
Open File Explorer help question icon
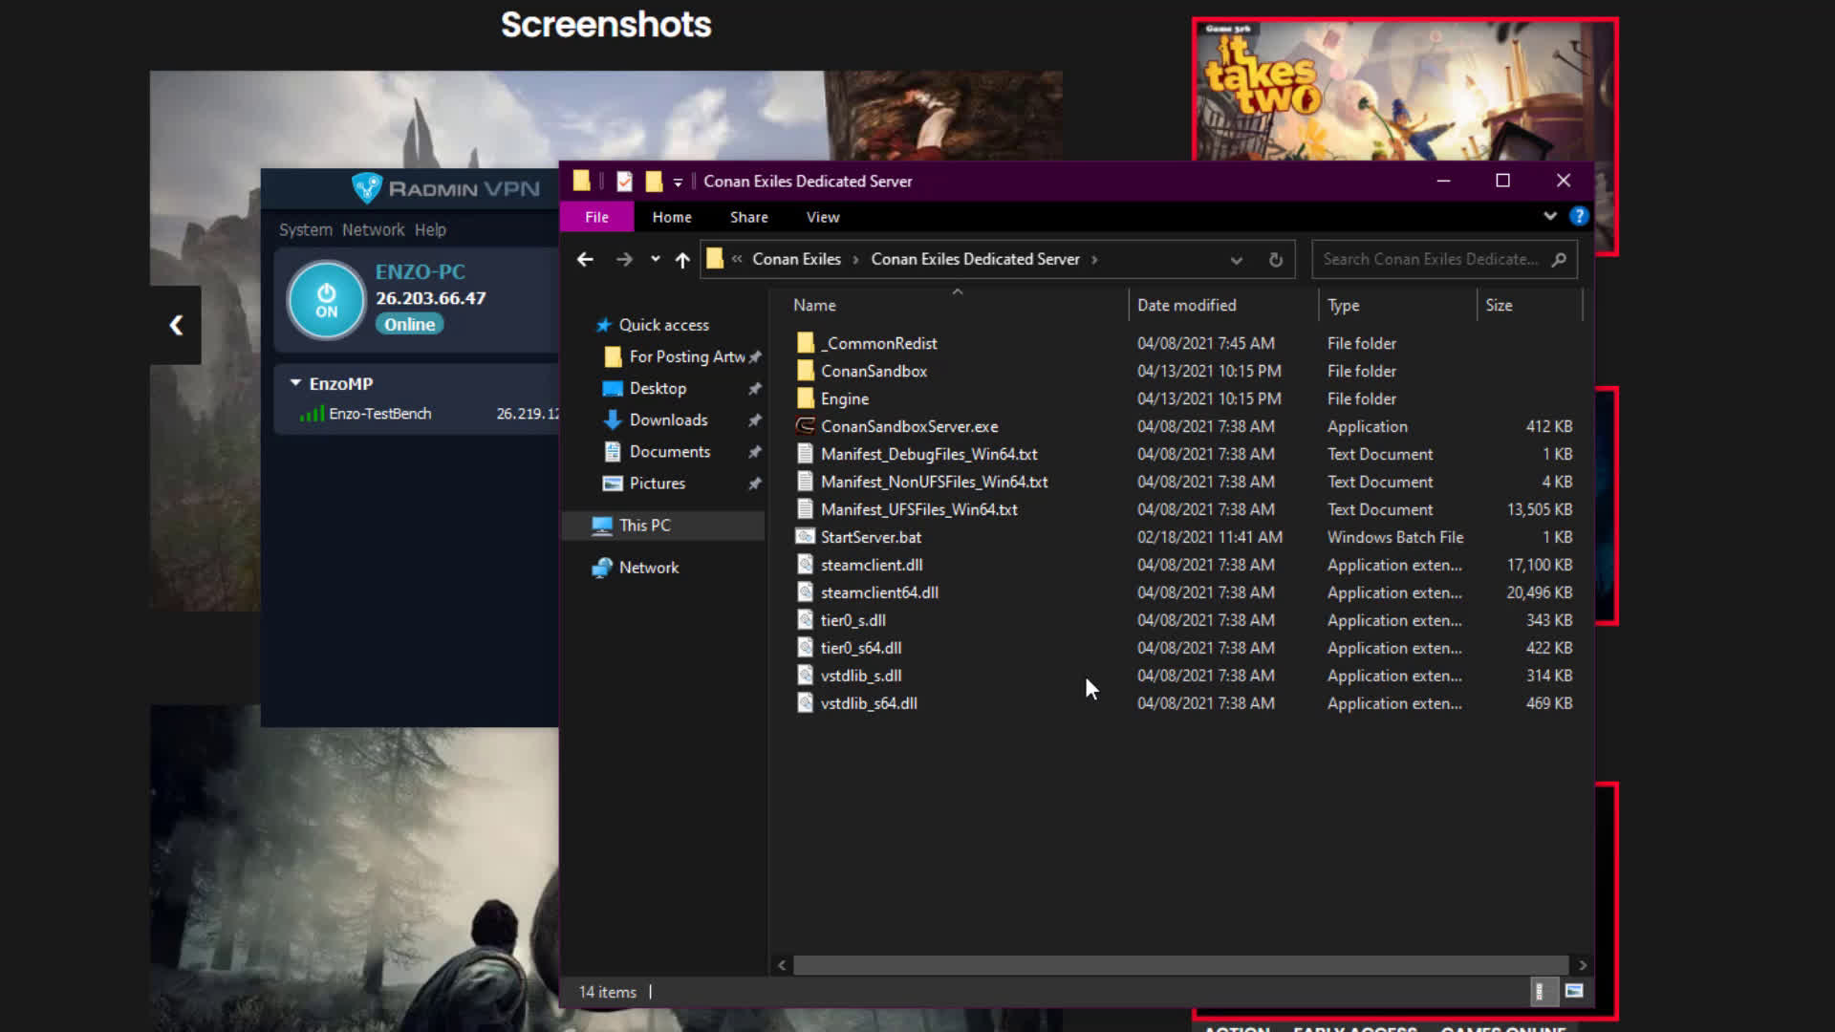click(1579, 216)
